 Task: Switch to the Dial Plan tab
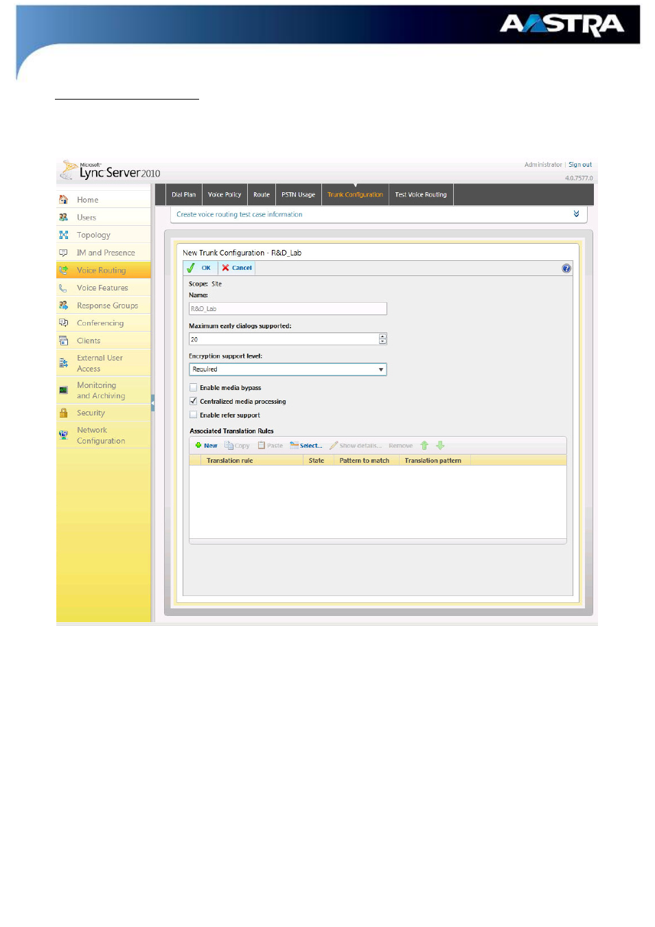point(183,194)
